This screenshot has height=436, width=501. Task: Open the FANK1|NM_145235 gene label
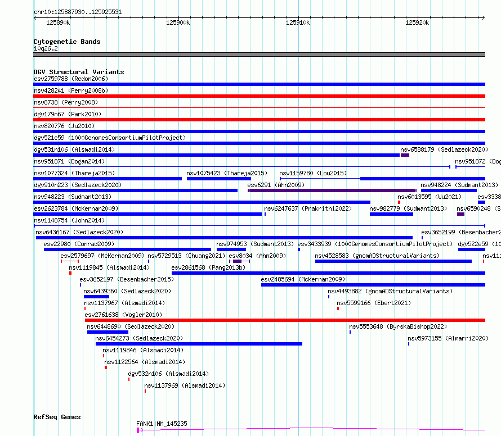[x=162, y=424]
